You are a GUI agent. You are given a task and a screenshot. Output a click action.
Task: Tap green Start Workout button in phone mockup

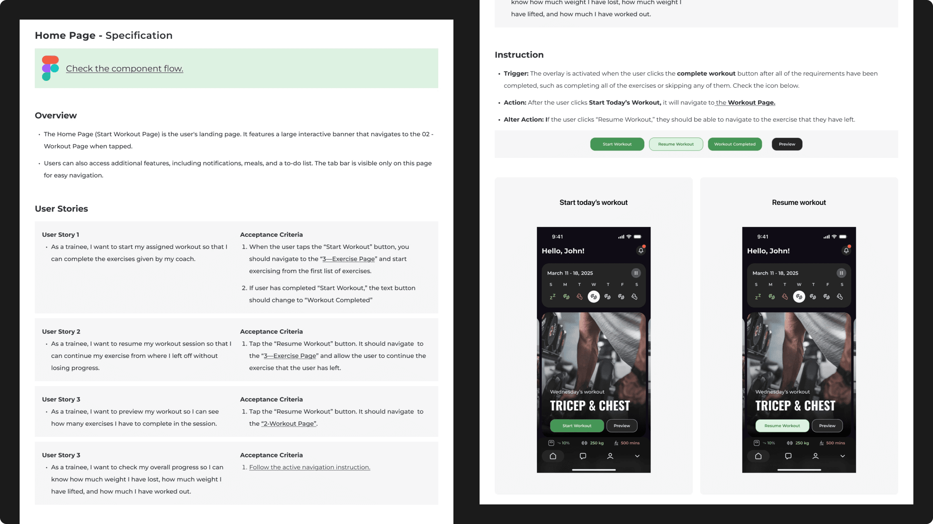pyautogui.click(x=577, y=426)
